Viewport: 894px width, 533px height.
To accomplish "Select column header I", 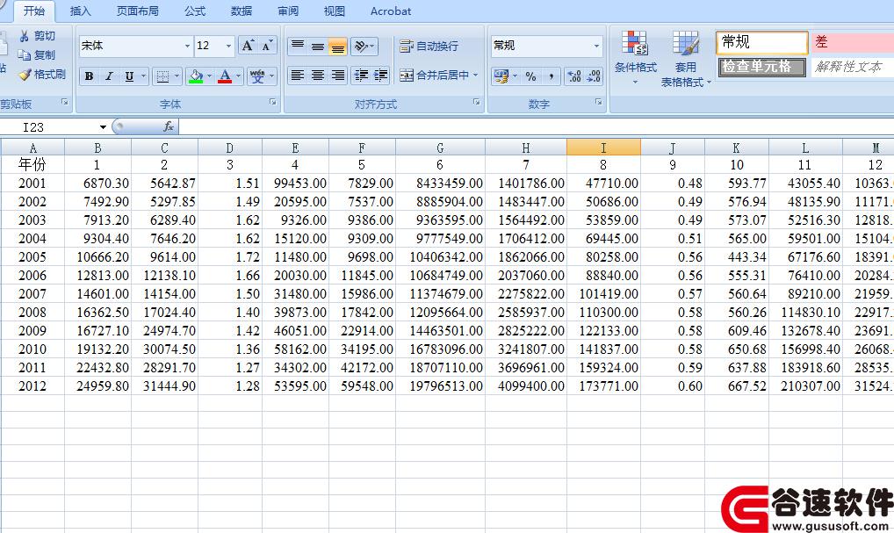I will click(603, 148).
